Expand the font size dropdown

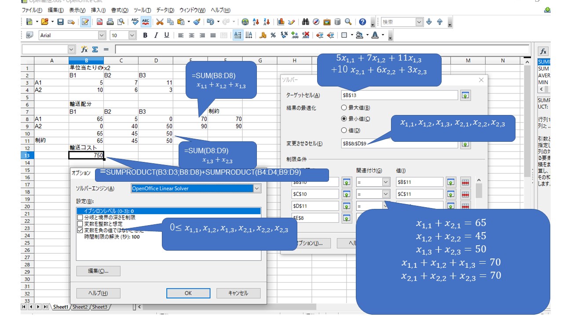[x=132, y=36]
